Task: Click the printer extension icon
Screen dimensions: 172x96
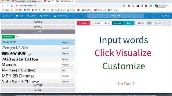Action: point(129,6)
